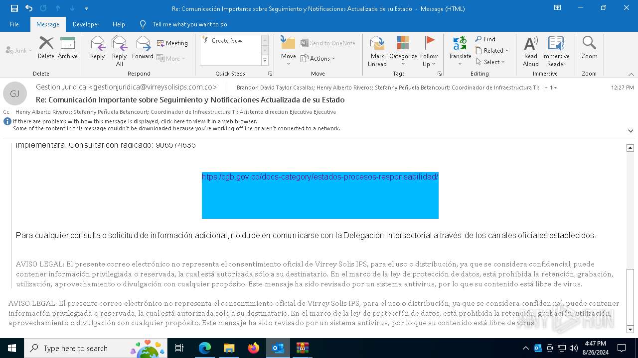This screenshot has height=358, width=638.
Task: Open the cgb.gov.co estados-procesos link
Action: (320, 177)
